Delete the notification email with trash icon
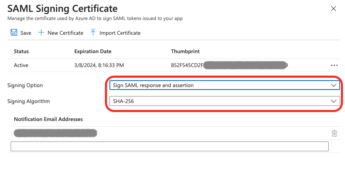345x184 pixels. click(334, 133)
